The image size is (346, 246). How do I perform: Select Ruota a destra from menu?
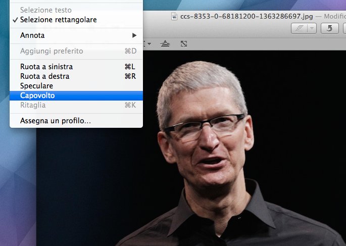[x=76, y=76]
